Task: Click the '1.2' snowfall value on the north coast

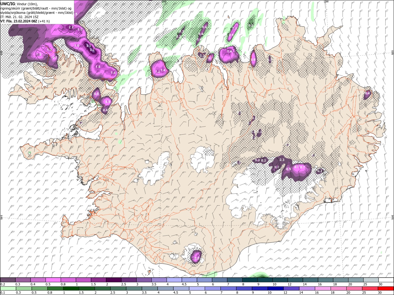Action: click(x=158, y=72)
